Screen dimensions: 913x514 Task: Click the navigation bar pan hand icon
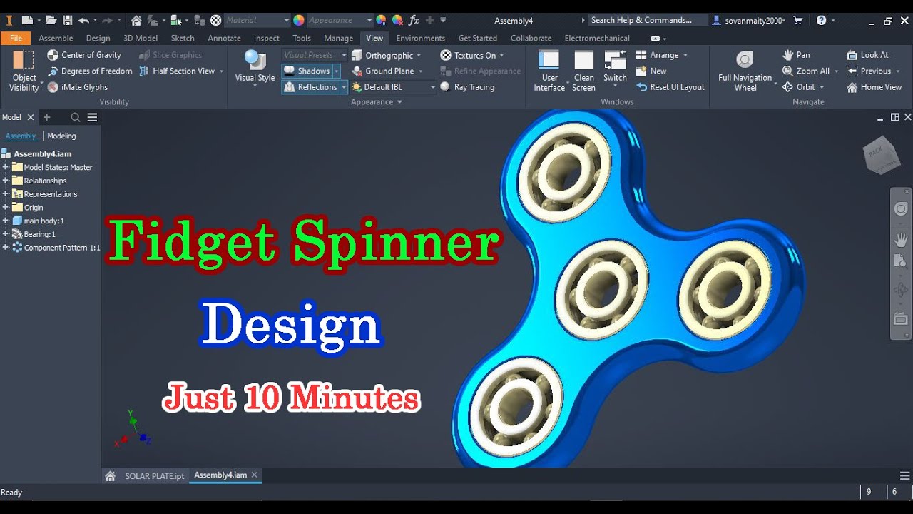coord(901,241)
